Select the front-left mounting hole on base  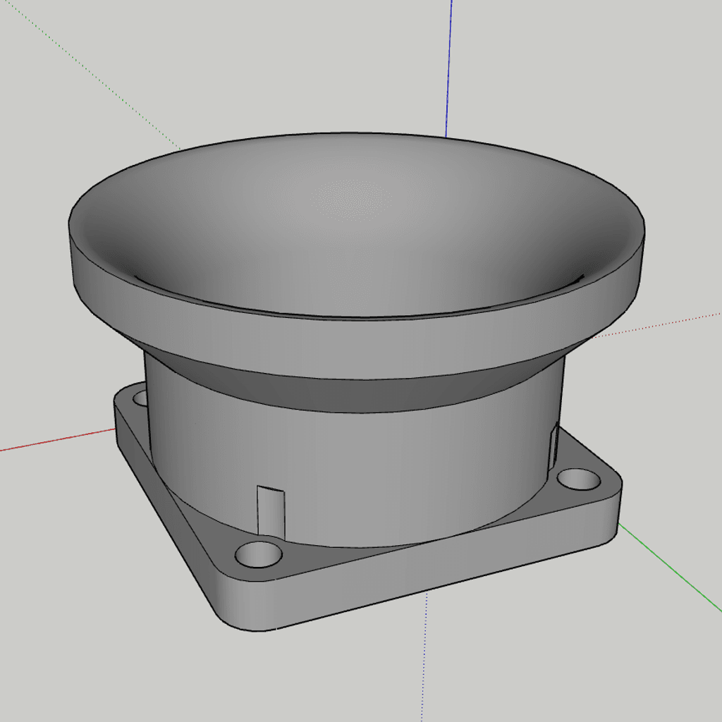point(258,554)
